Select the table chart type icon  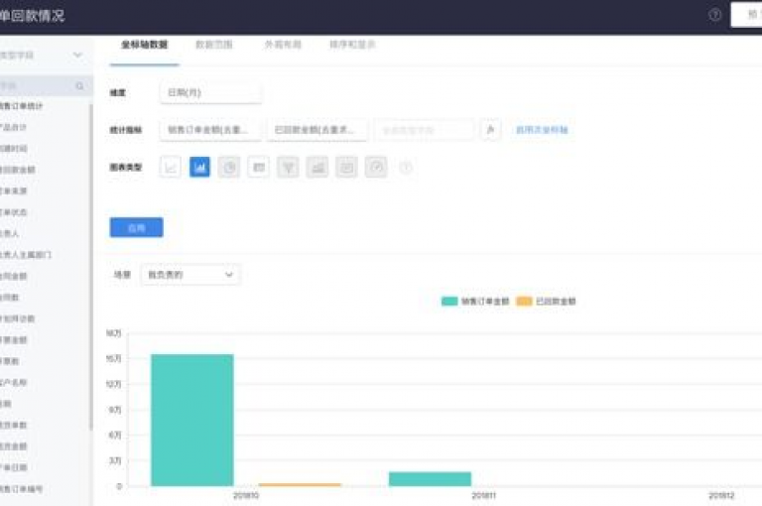coord(259,168)
